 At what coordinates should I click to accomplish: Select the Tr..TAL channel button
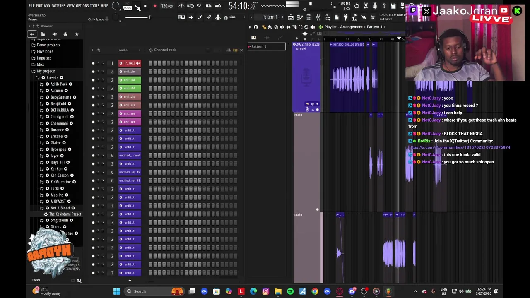[130, 63]
